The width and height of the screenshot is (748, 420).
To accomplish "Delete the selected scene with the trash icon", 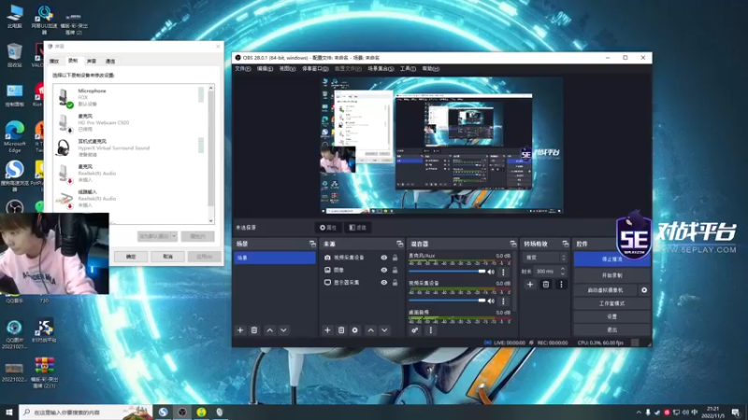I will [x=254, y=330].
